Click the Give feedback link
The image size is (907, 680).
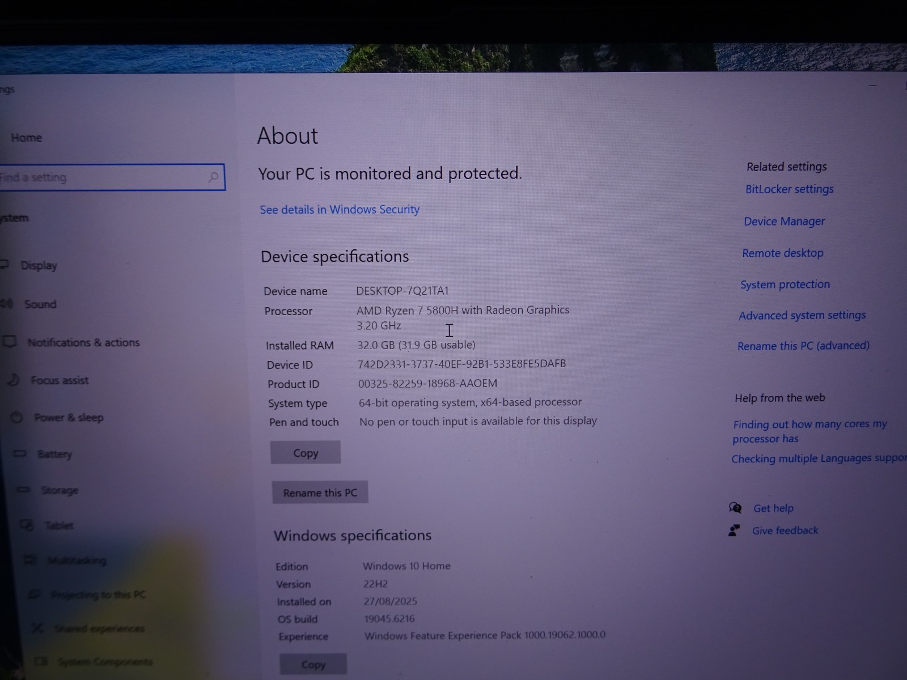(x=785, y=530)
